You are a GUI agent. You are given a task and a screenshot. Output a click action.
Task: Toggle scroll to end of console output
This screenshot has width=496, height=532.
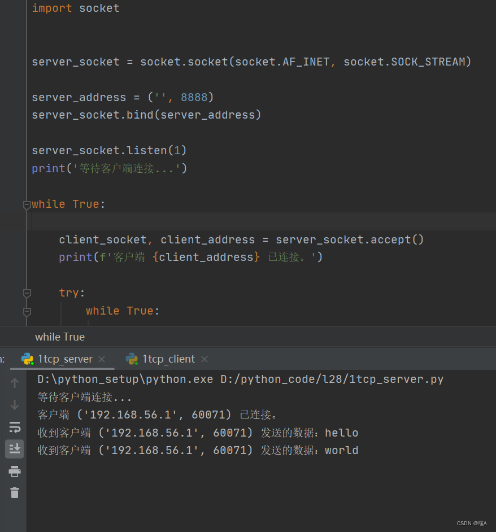14,449
